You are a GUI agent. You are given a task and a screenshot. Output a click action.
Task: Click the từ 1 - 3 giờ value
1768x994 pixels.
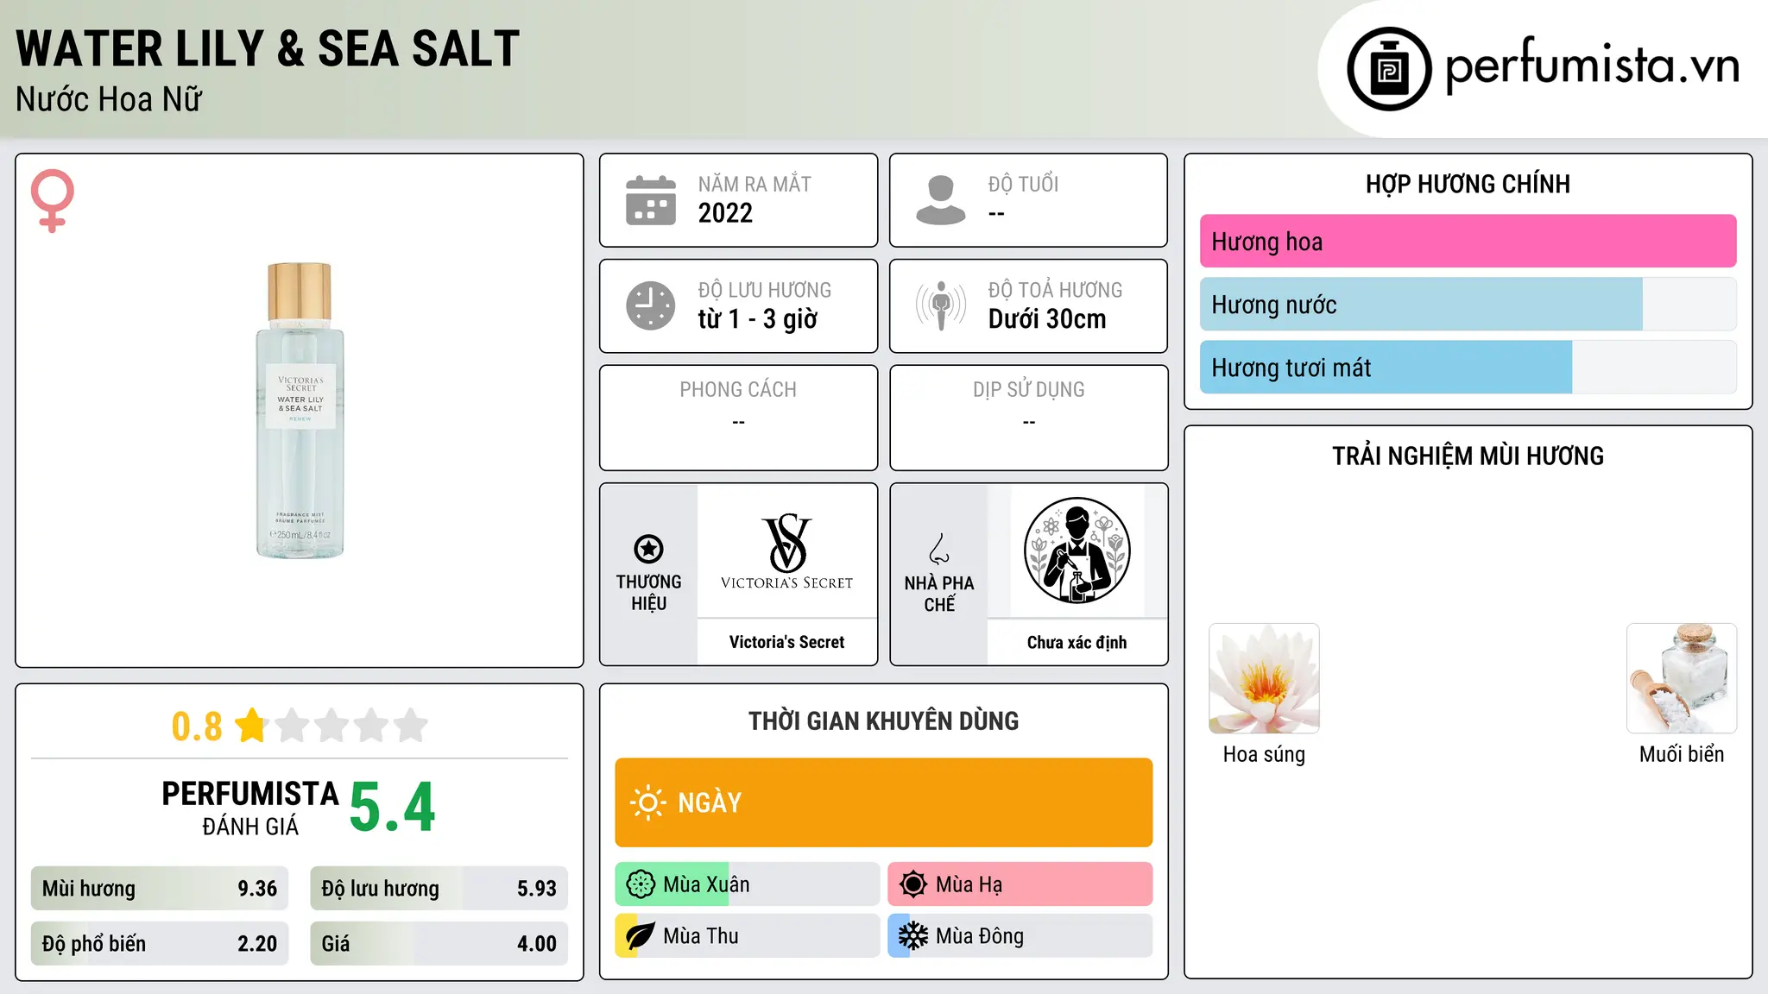point(758,319)
